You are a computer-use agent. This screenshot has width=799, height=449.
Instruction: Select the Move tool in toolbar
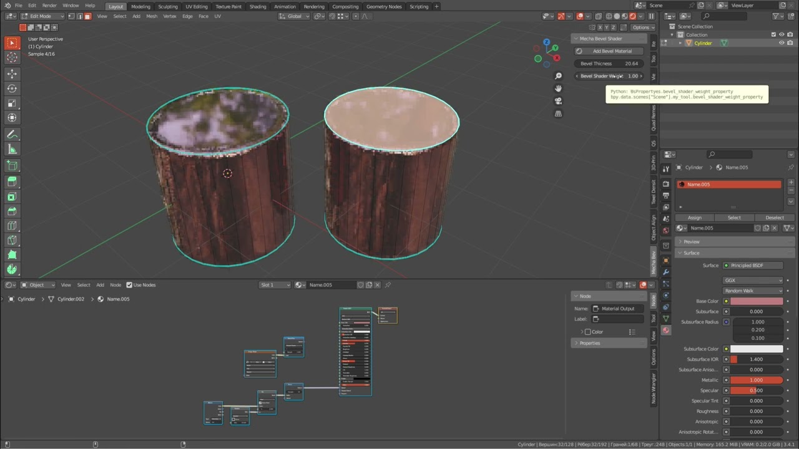click(12, 74)
